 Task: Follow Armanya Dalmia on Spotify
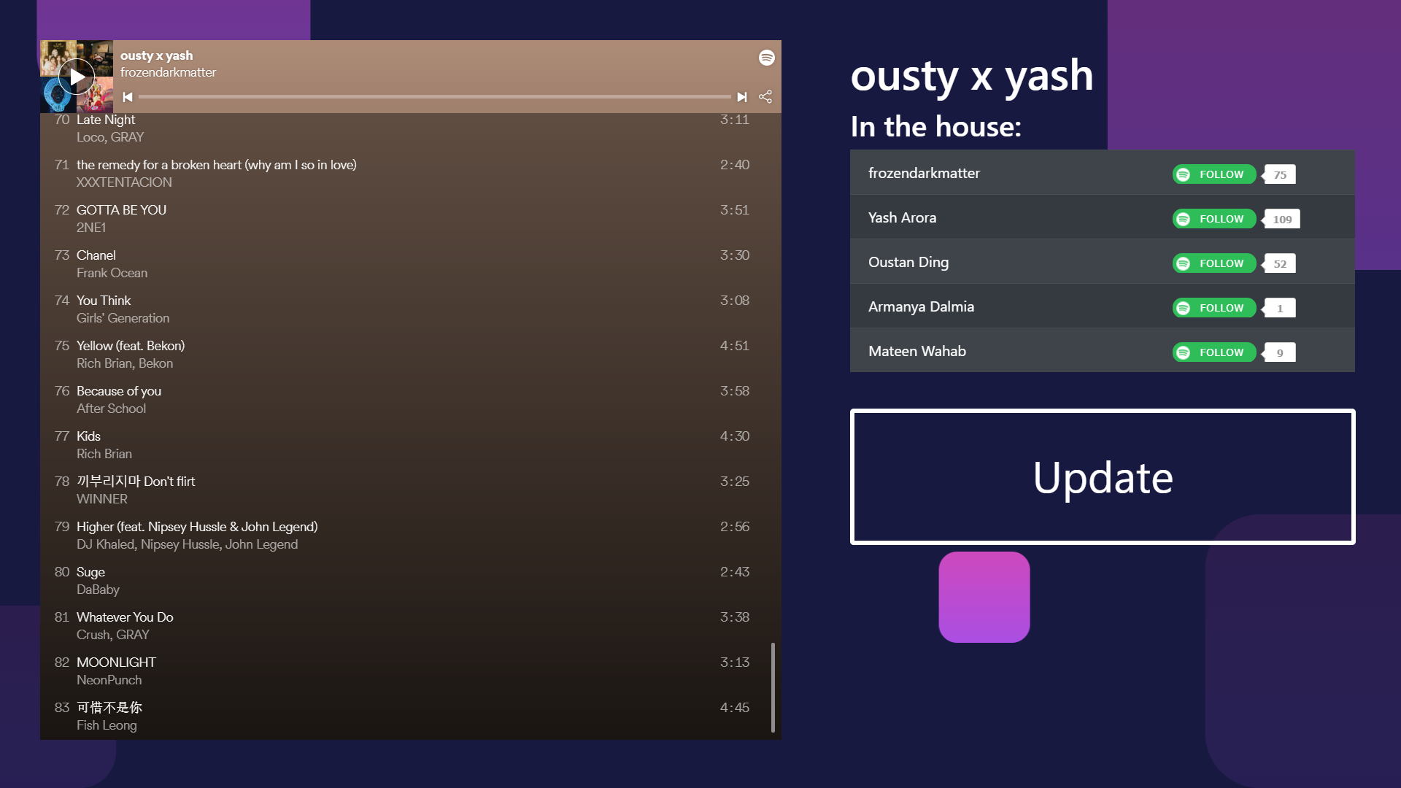1213,308
